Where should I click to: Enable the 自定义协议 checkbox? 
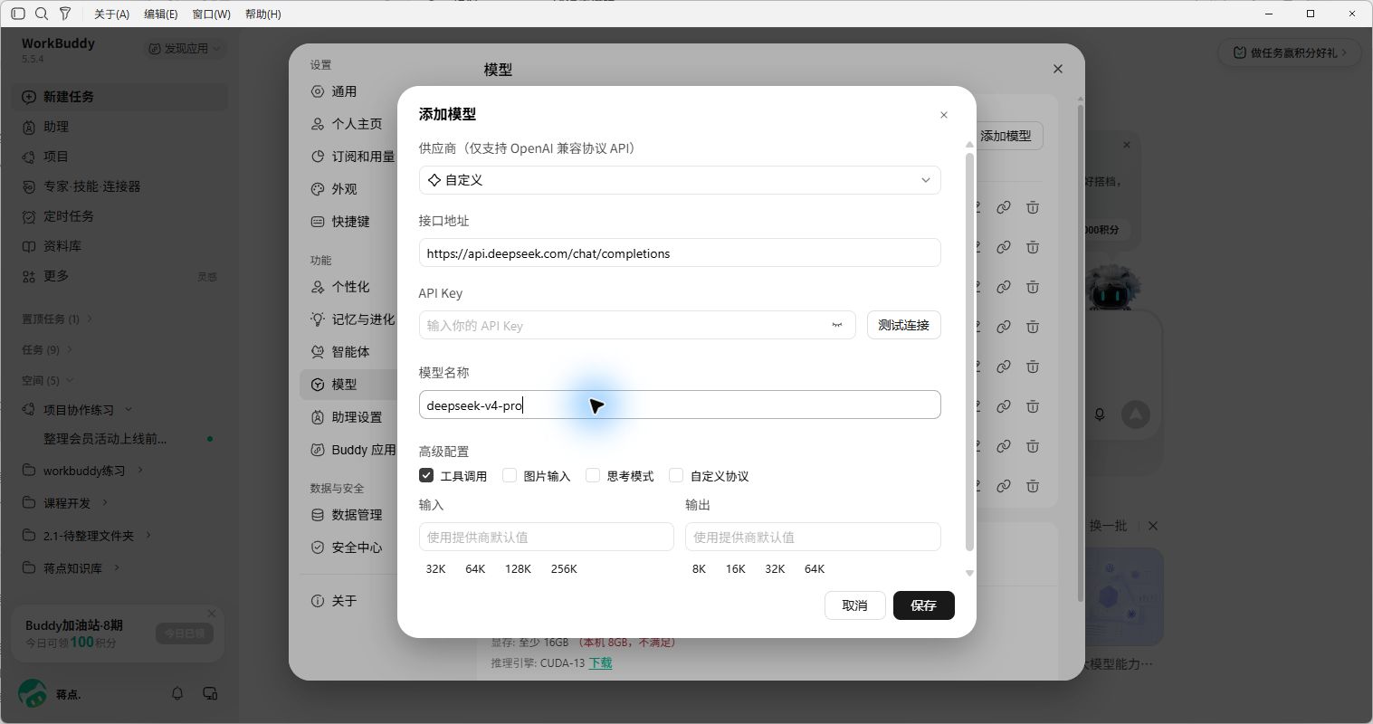(x=676, y=475)
